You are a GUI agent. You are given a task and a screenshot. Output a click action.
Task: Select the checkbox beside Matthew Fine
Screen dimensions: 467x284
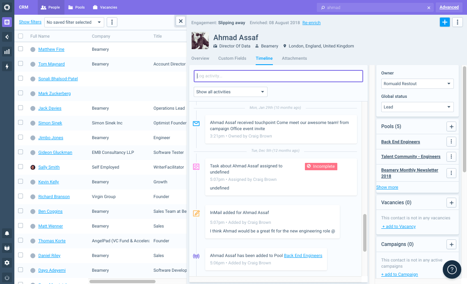click(20, 49)
